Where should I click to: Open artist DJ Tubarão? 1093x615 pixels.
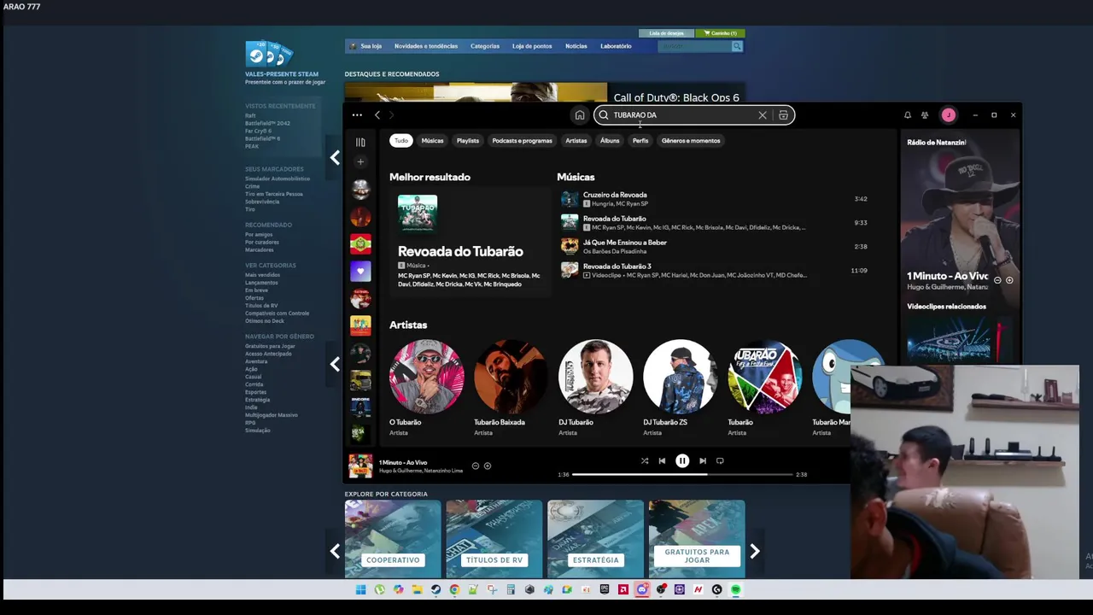pyautogui.click(x=595, y=387)
